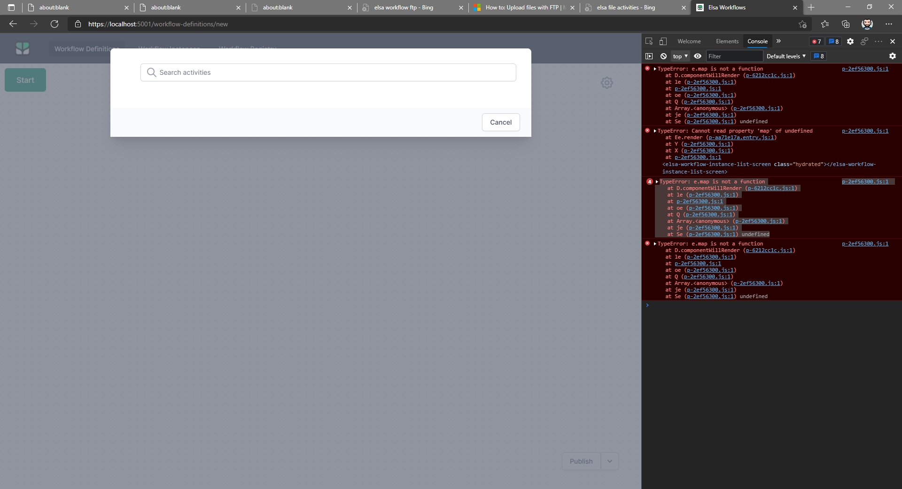Viewport: 902px width, 489px height.
Task: Open the top JavaScript context dropdown
Action: click(x=680, y=56)
